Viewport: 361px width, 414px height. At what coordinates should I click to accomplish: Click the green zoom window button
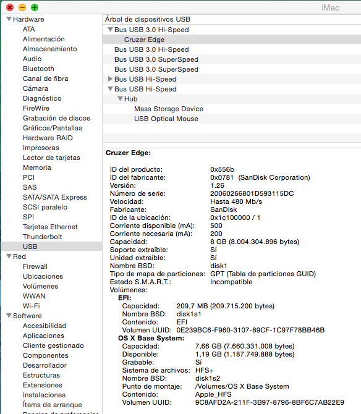click(35, 7)
